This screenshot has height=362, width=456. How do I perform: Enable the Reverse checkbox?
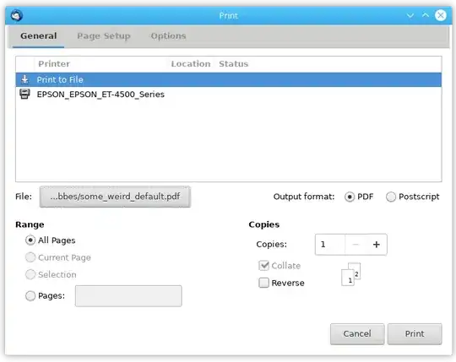[x=263, y=283]
